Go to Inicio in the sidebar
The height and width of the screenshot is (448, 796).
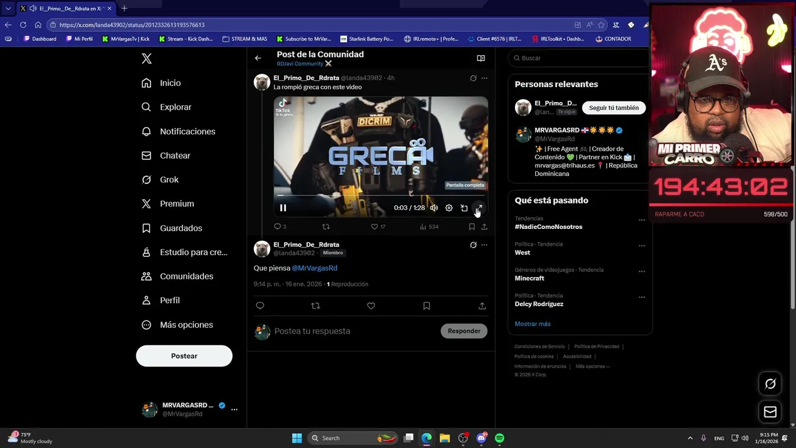[x=162, y=83]
